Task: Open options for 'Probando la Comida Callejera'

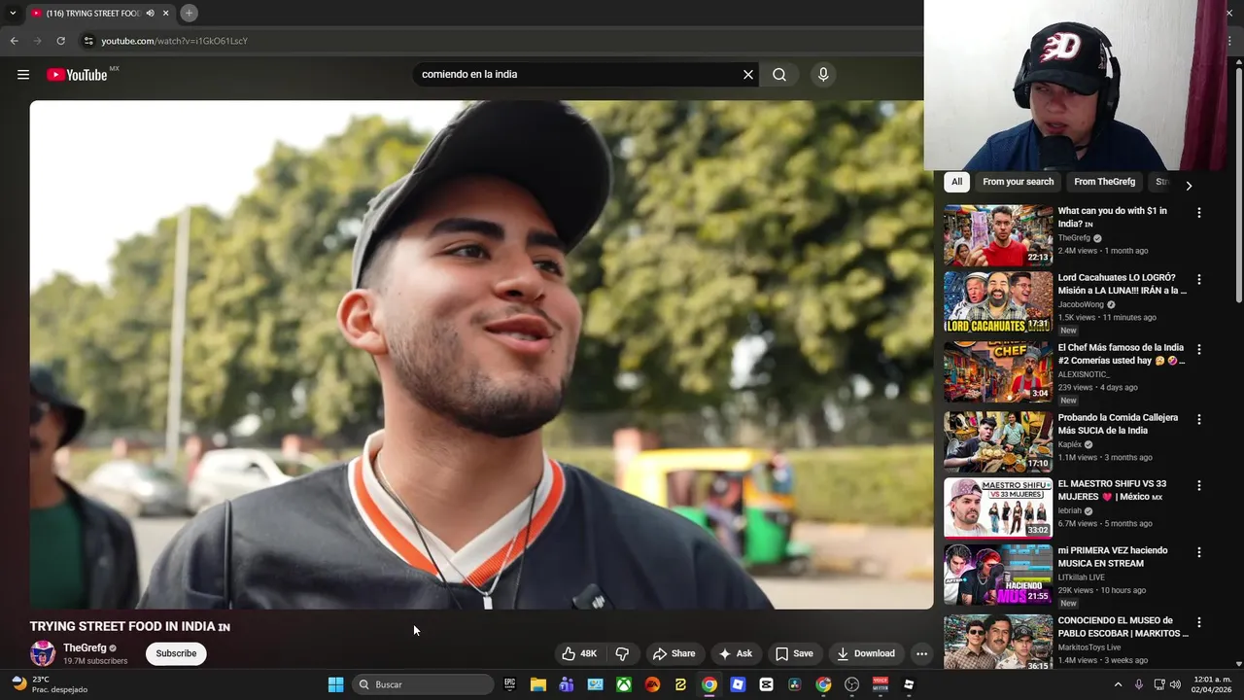Action: [1198, 419]
